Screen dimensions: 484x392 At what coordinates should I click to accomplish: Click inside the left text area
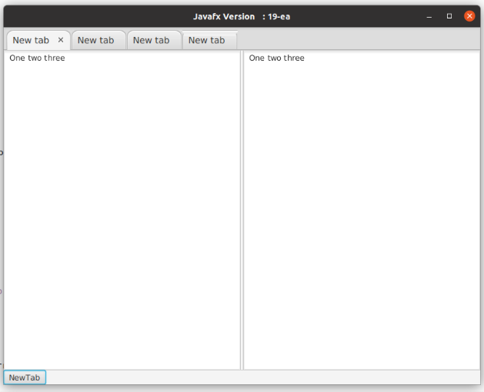pos(122,210)
